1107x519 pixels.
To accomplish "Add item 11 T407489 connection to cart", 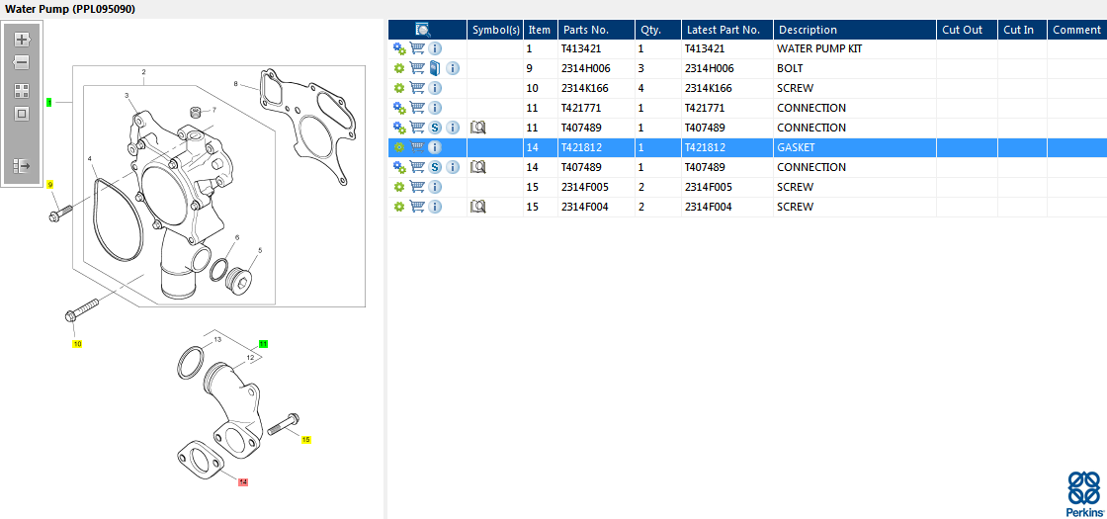I will click(417, 128).
